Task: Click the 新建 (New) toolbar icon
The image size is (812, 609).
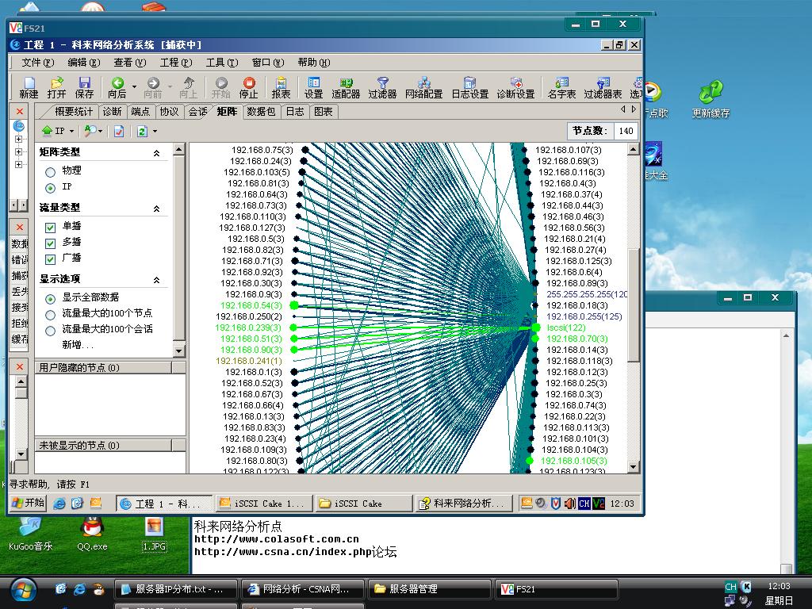Action: click(x=29, y=86)
